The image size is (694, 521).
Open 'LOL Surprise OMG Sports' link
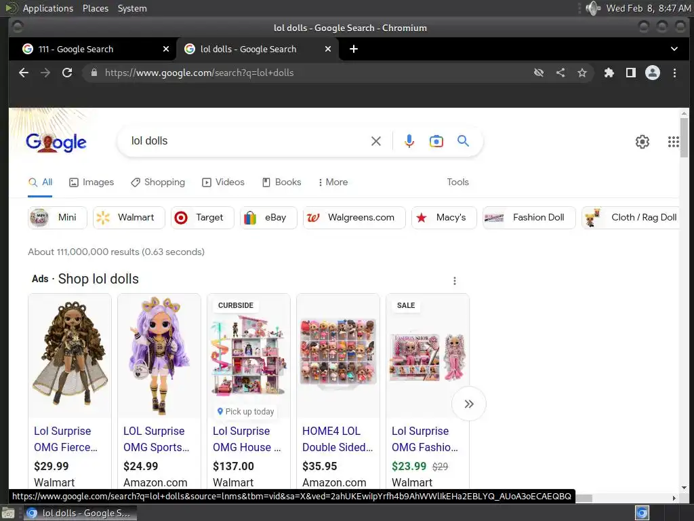(x=156, y=439)
